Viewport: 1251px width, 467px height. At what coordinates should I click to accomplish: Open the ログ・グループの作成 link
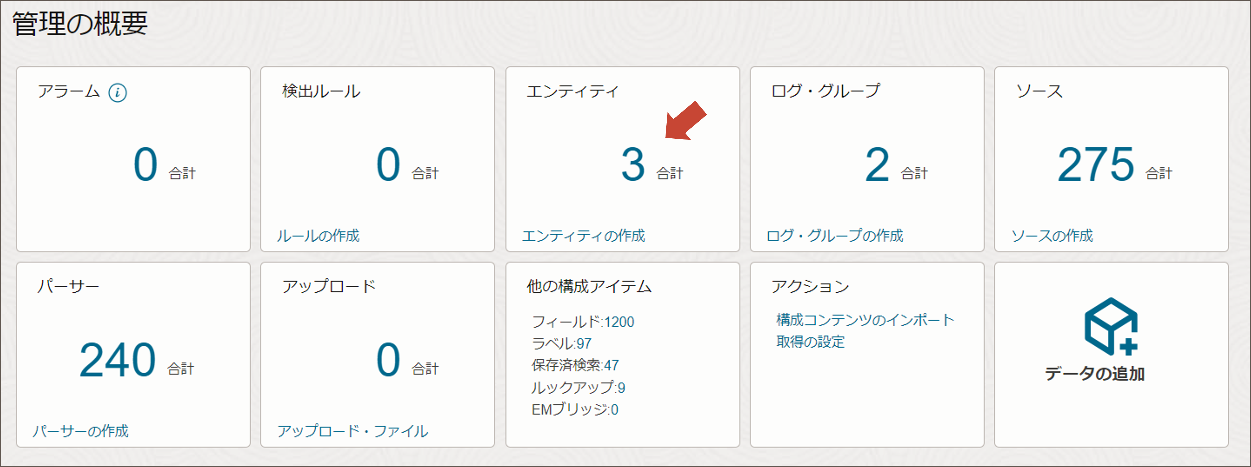pos(834,236)
